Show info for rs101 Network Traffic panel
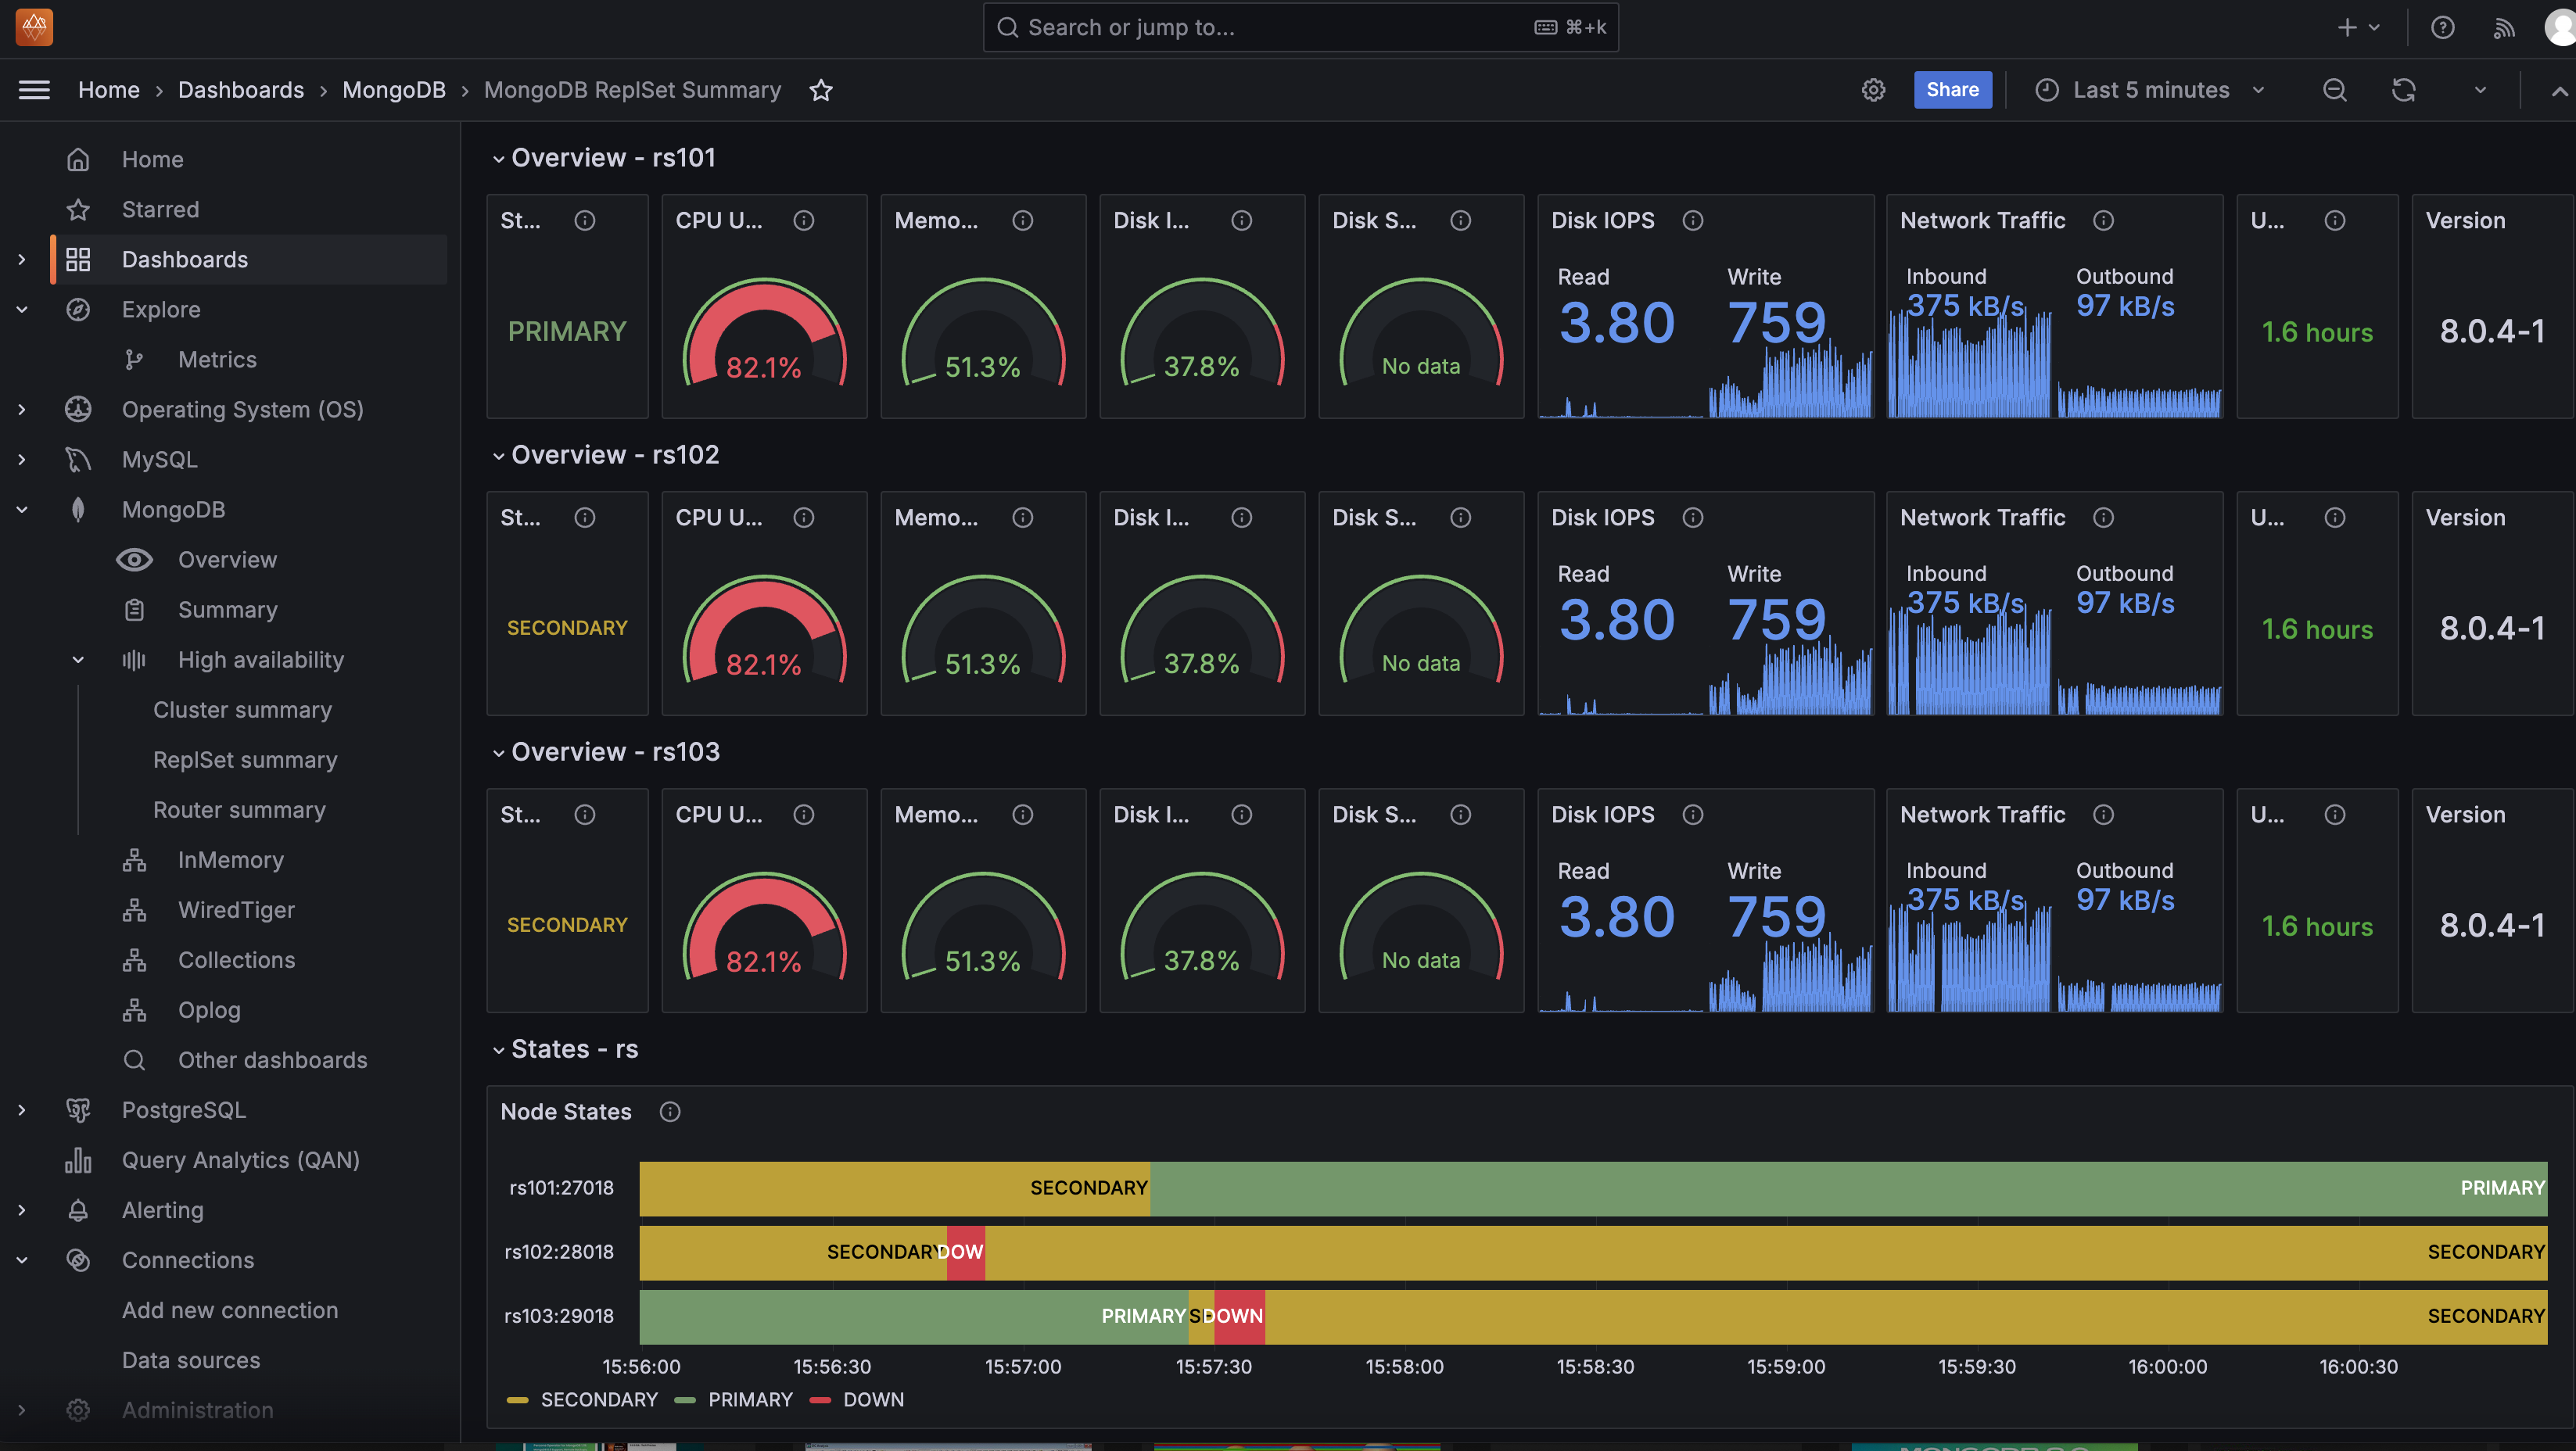The height and width of the screenshot is (1451, 2576). pos(2103,220)
